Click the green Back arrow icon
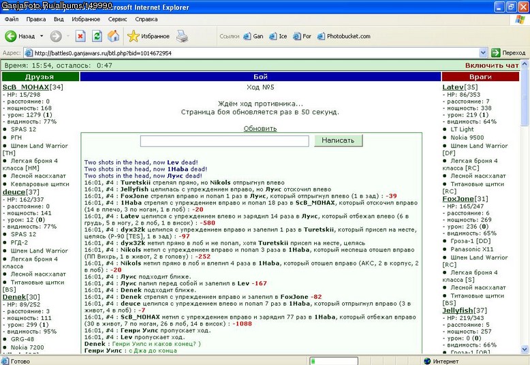The image size is (530, 365). (x=10, y=36)
